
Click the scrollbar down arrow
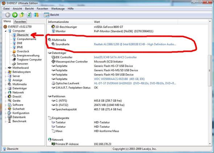coord(210,144)
